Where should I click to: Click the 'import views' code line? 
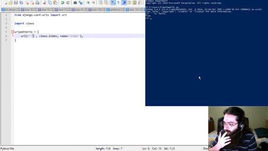pyautogui.click(x=24, y=23)
